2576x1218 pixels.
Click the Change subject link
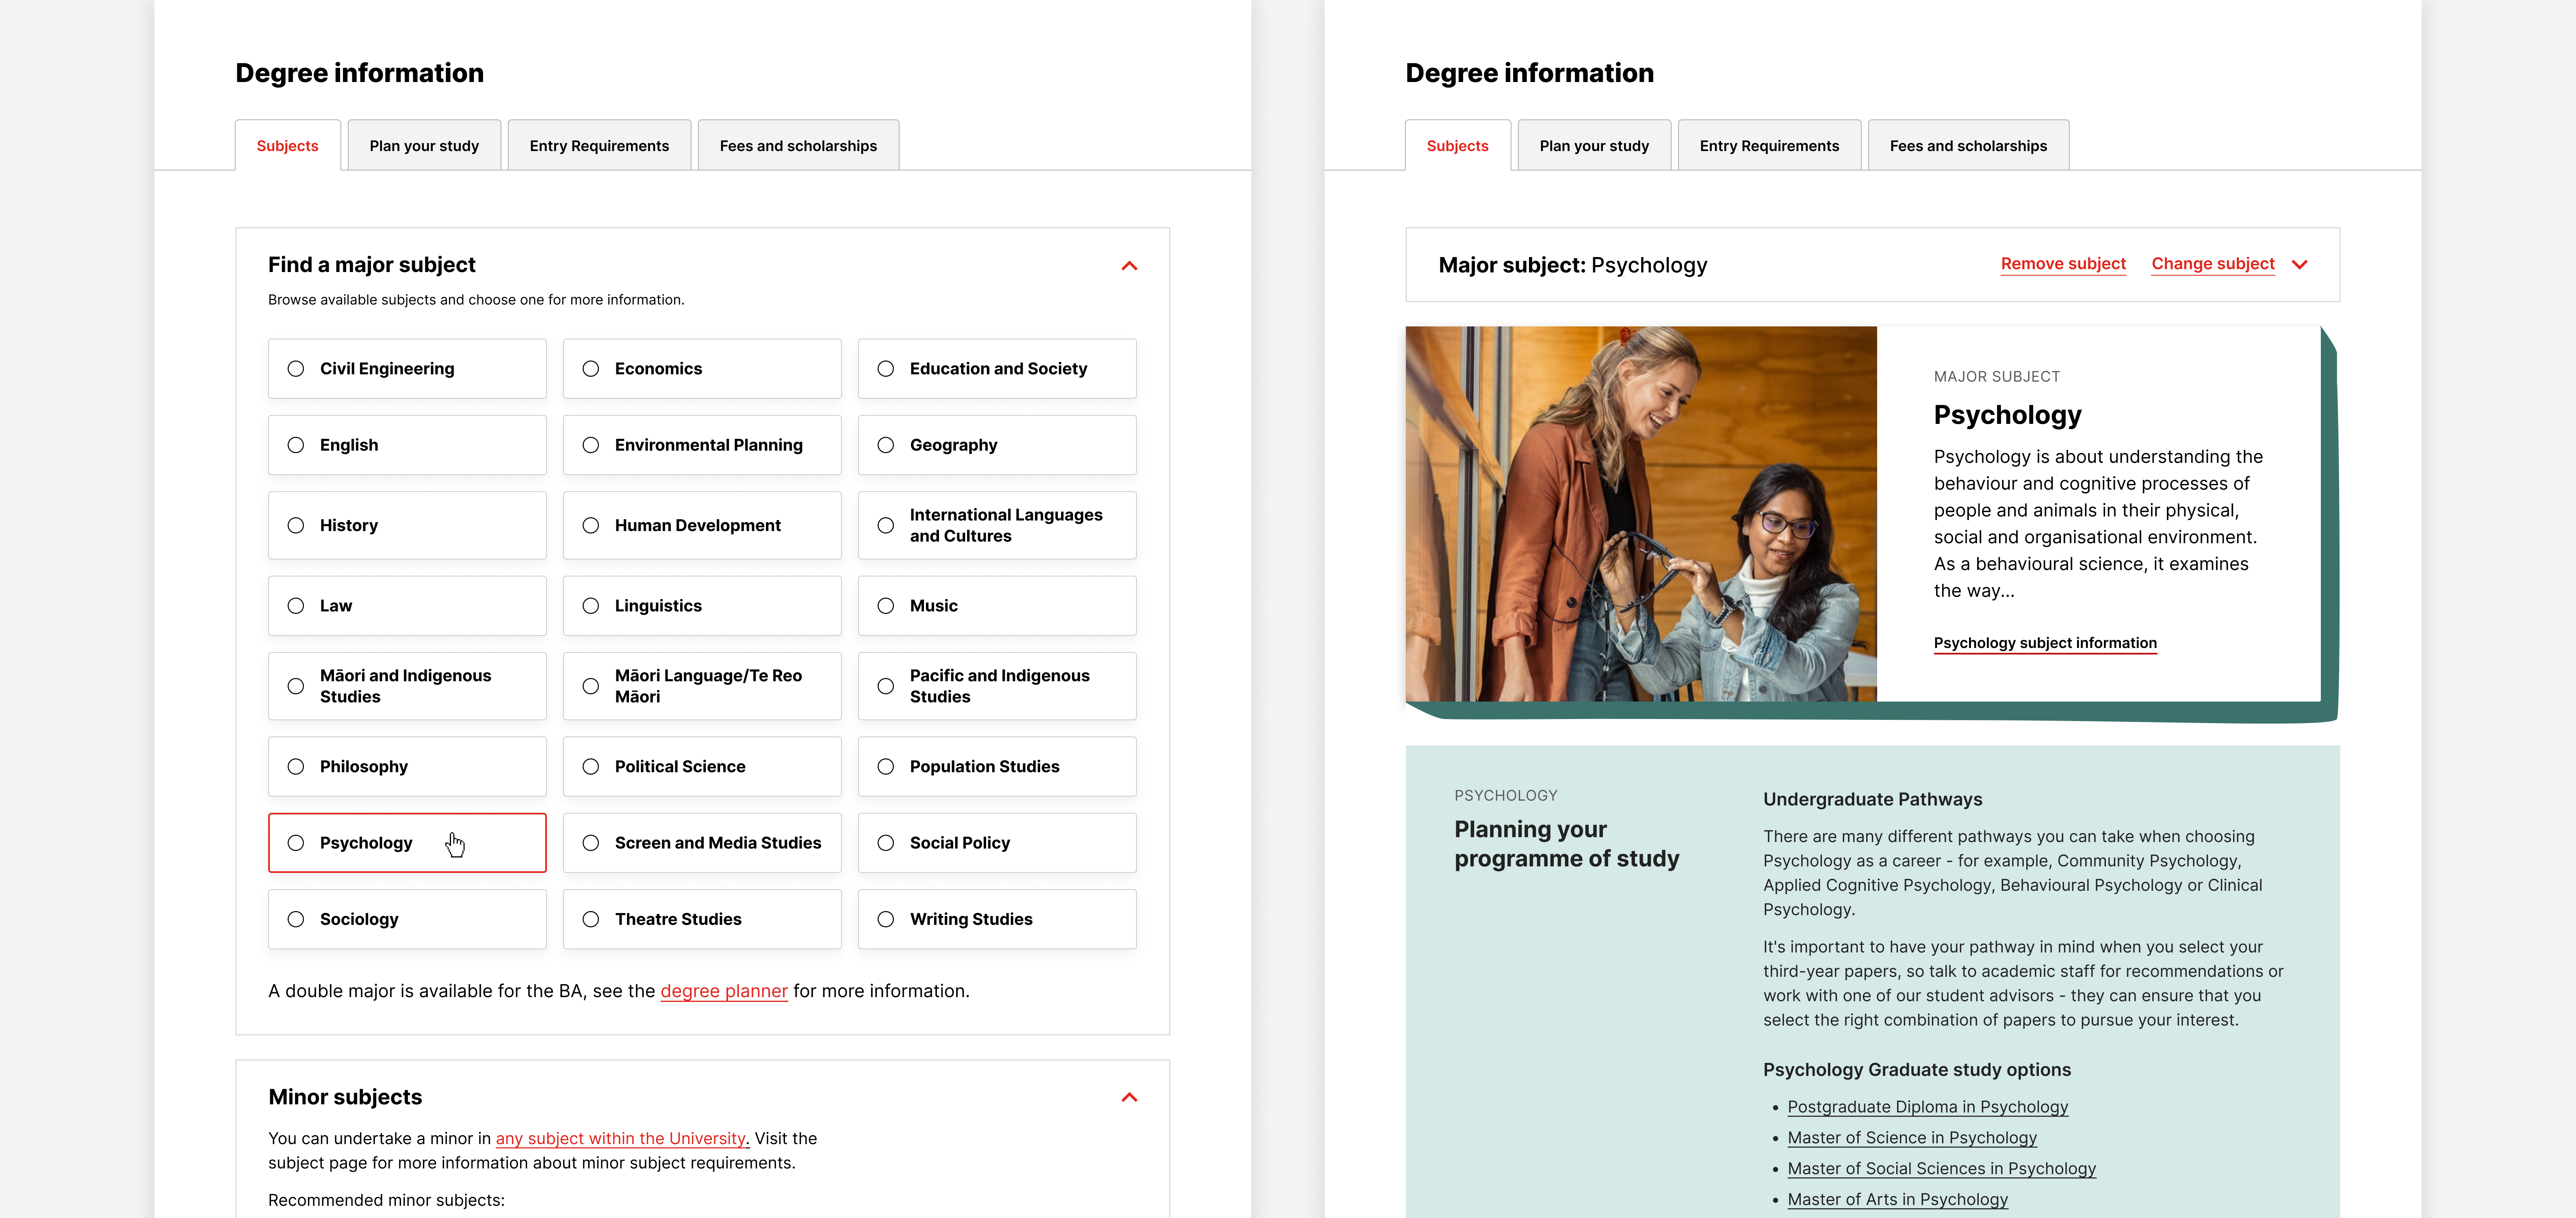[x=2213, y=264]
